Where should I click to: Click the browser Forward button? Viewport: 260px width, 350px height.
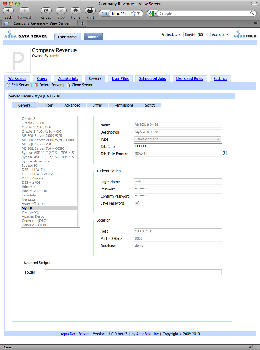point(25,11)
